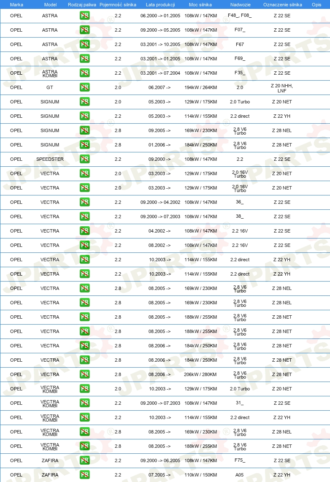The width and height of the screenshot is (330, 482).
Task: Click the fuel icon in the VECTRA 206kW / 280KM row
Action: pyautogui.click(x=84, y=374)
